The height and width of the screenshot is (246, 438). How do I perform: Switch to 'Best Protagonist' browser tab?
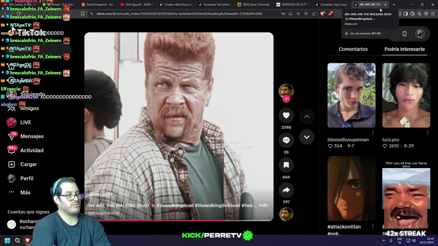[x=97, y=4]
